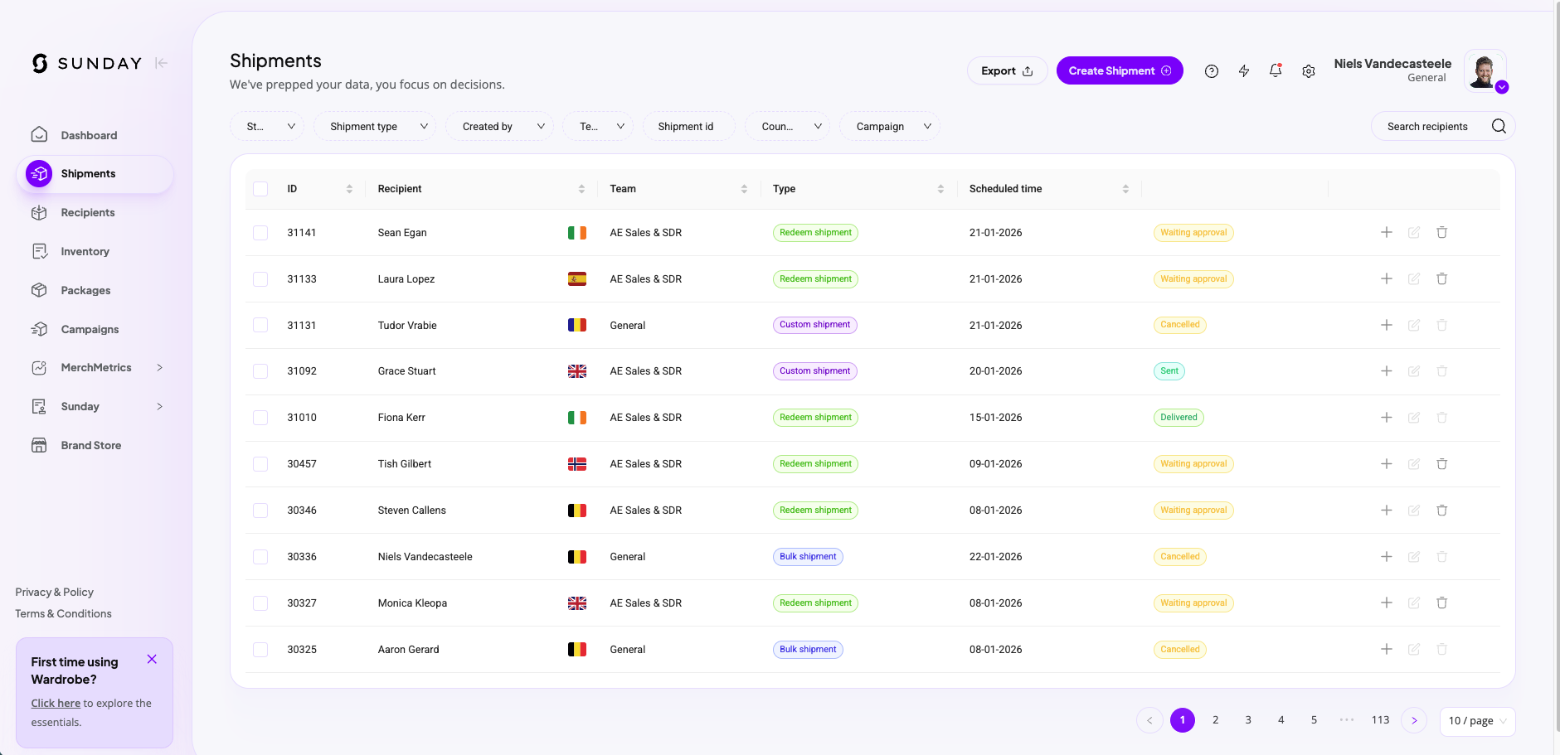Click the plus icon for shipment 31131
This screenshot has width=1560, height=755.
tap(1387, 325)
